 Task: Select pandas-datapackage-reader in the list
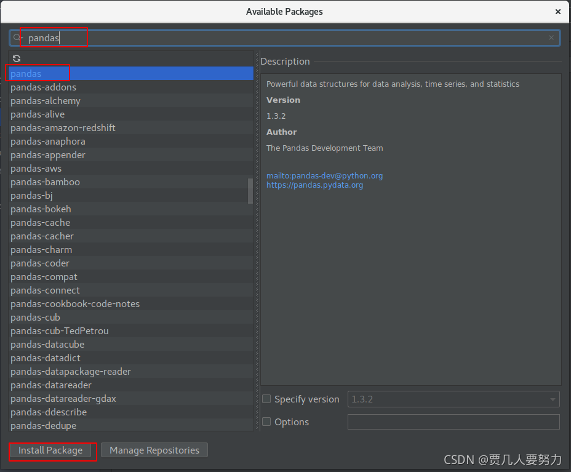(x=131, y=371)
